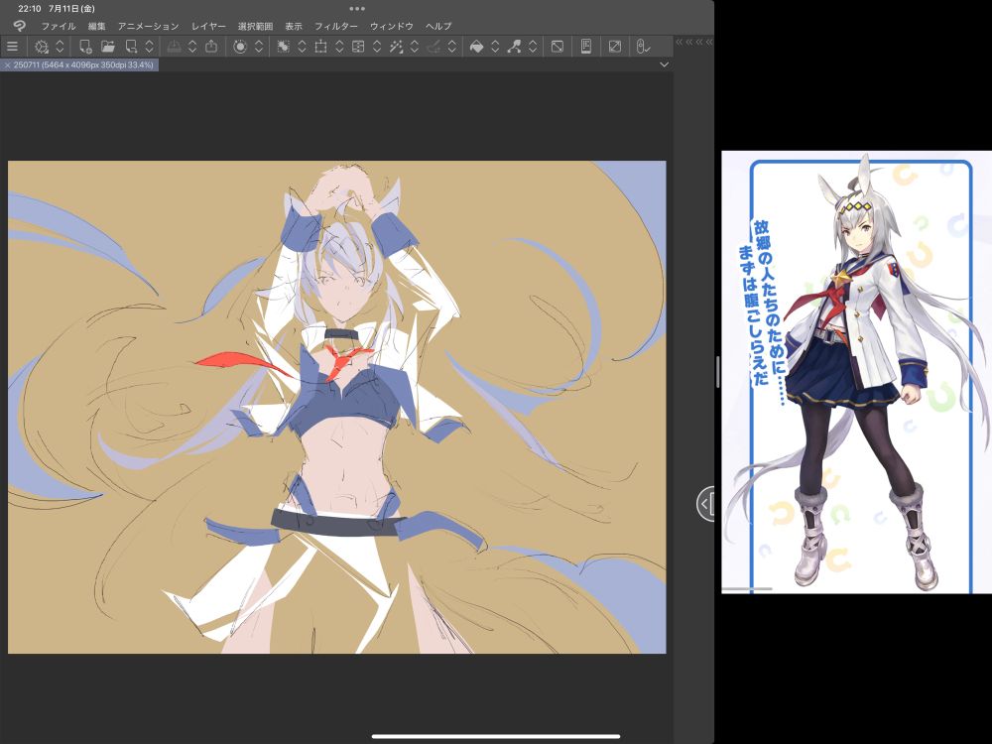Click the Open folder icon

108,47
